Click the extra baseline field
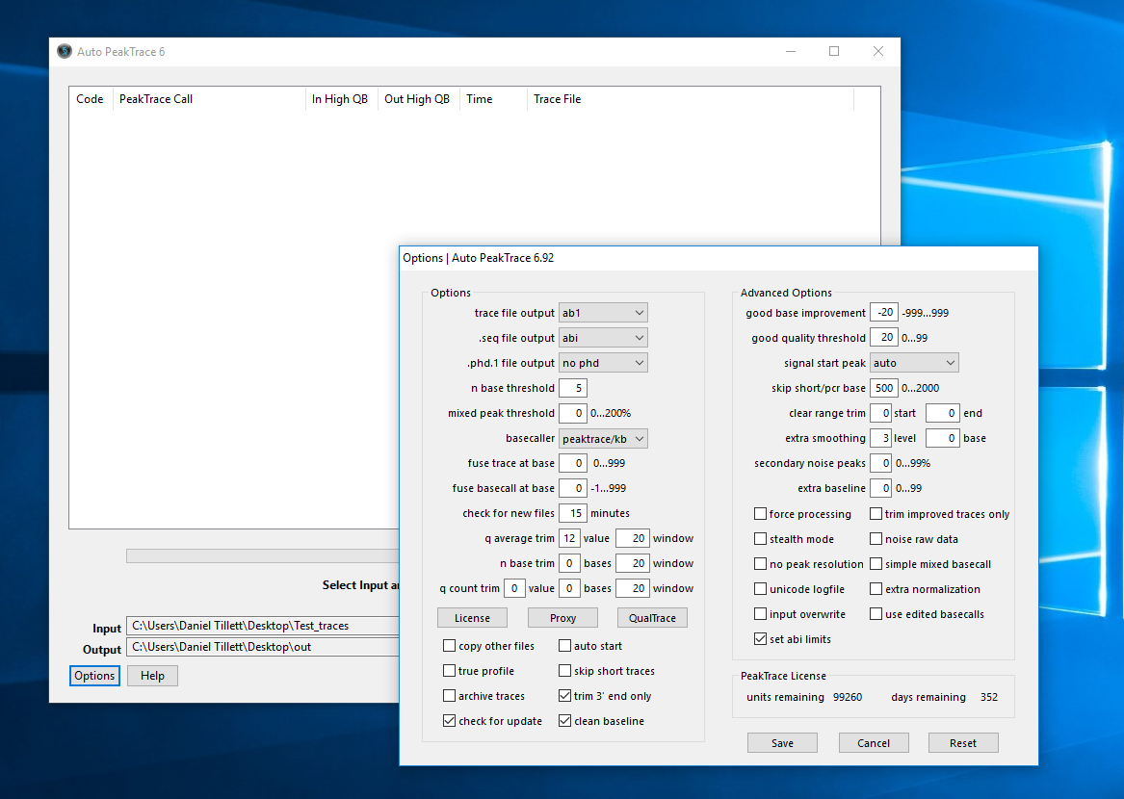The height and width of the screenshot is (799, 1124). [880, 488]
